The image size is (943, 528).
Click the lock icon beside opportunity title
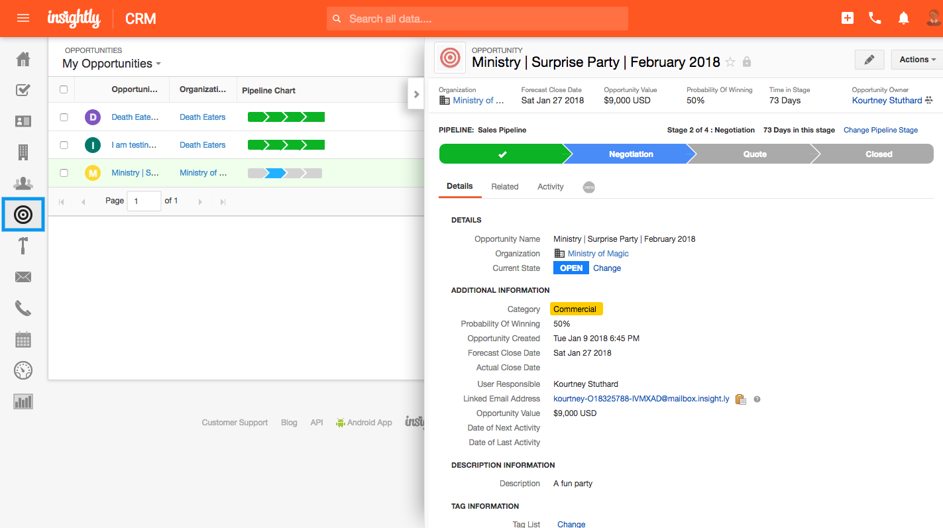coord(747,62)
